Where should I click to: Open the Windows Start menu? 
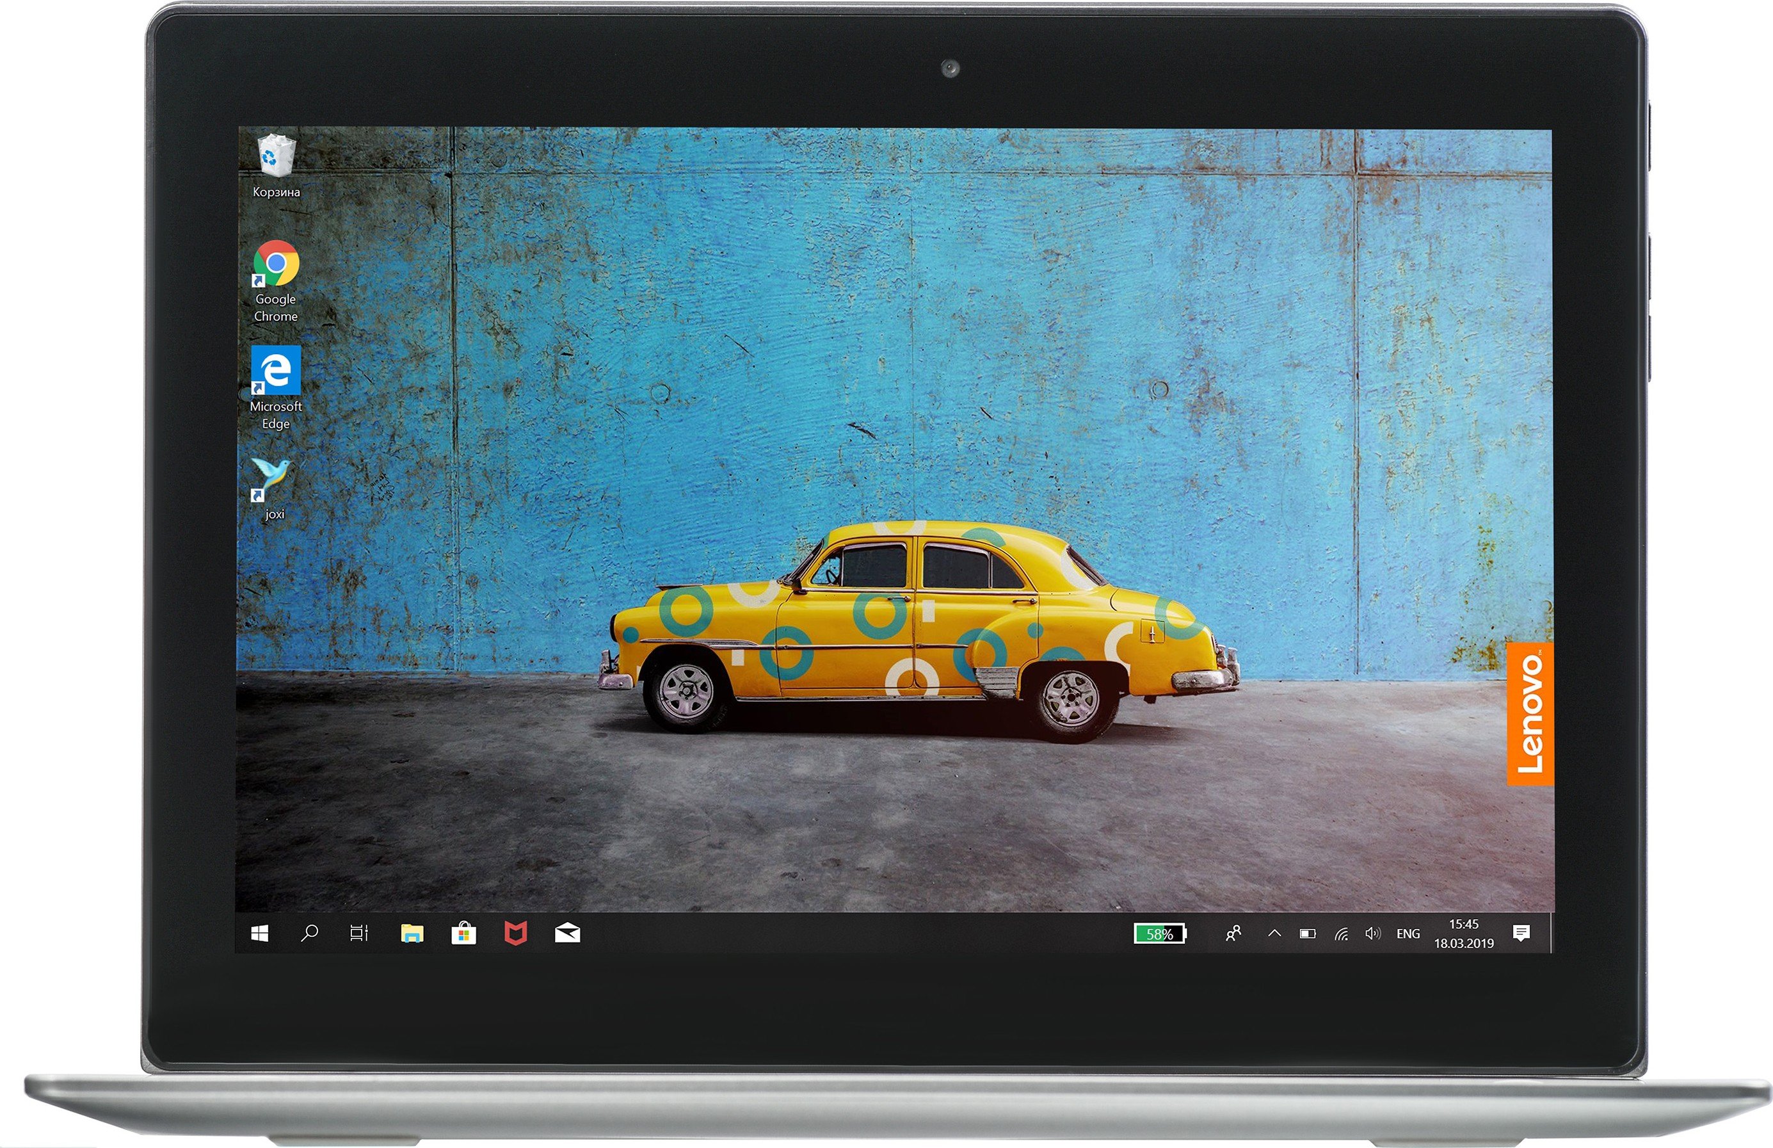click(x=259, y=934)
